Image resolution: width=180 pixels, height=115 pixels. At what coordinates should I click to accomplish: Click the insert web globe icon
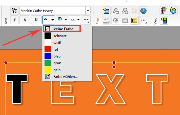click(173, 11)
